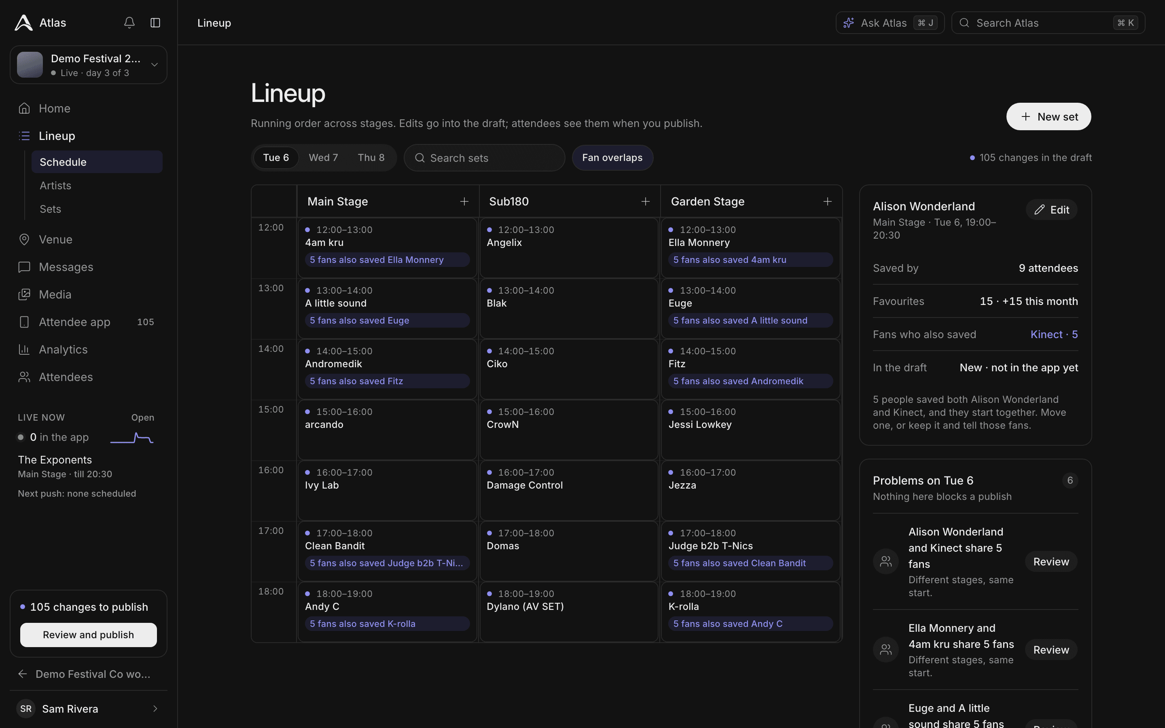Image resolution: width=1165 pixels, height=728 pixels.
Task: Open the Attendees list
Action: [x=89, y=377]
